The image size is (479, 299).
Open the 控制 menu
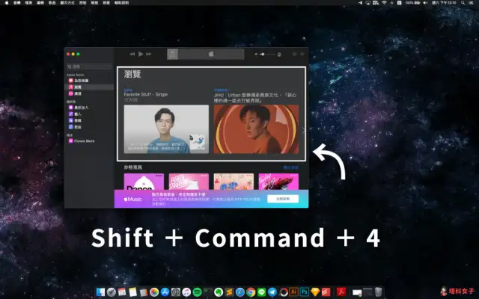click(x=82, y=3)
